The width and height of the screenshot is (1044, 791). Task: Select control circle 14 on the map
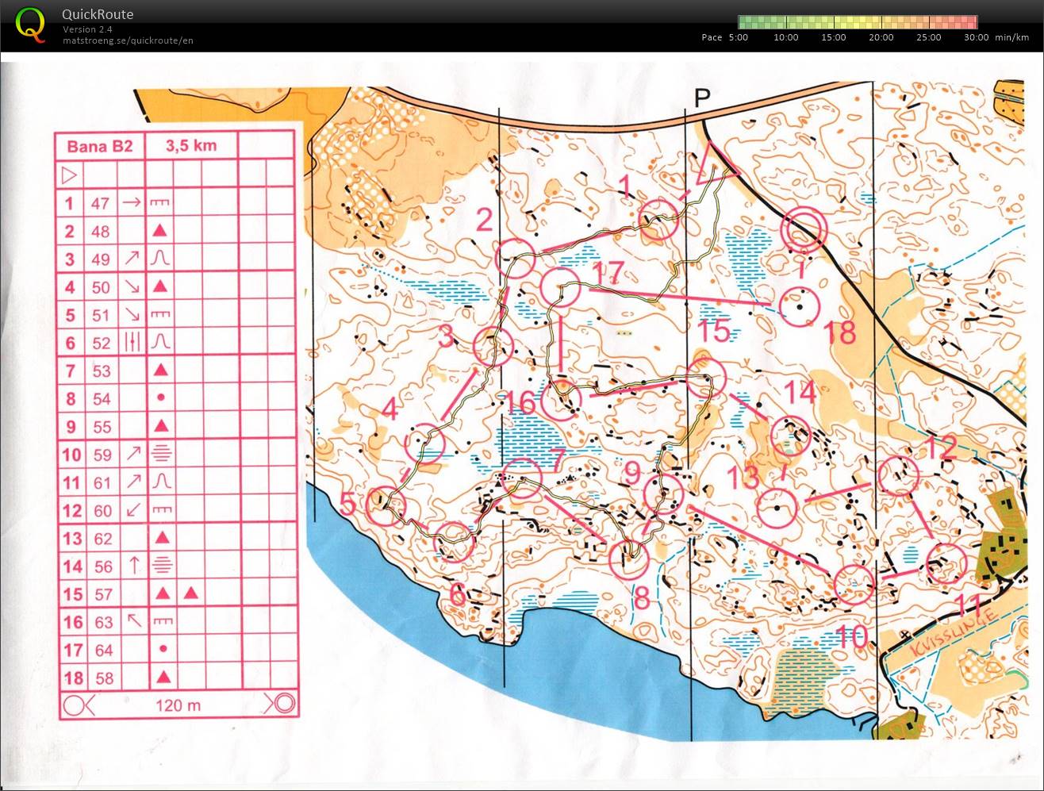[791, 436]
